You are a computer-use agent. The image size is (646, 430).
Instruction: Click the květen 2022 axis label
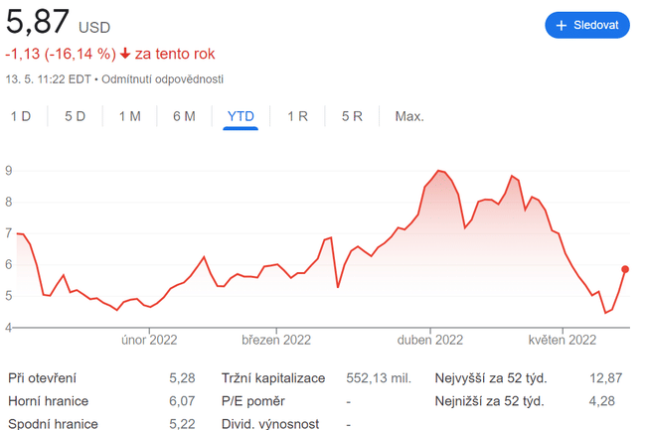[x=562, y=340]
